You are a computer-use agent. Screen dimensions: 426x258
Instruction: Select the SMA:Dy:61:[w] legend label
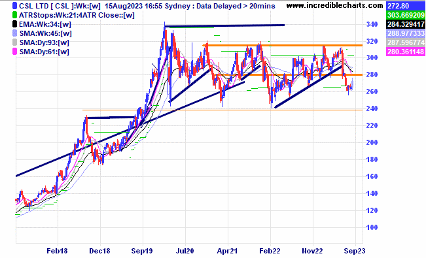coord(44,52)
